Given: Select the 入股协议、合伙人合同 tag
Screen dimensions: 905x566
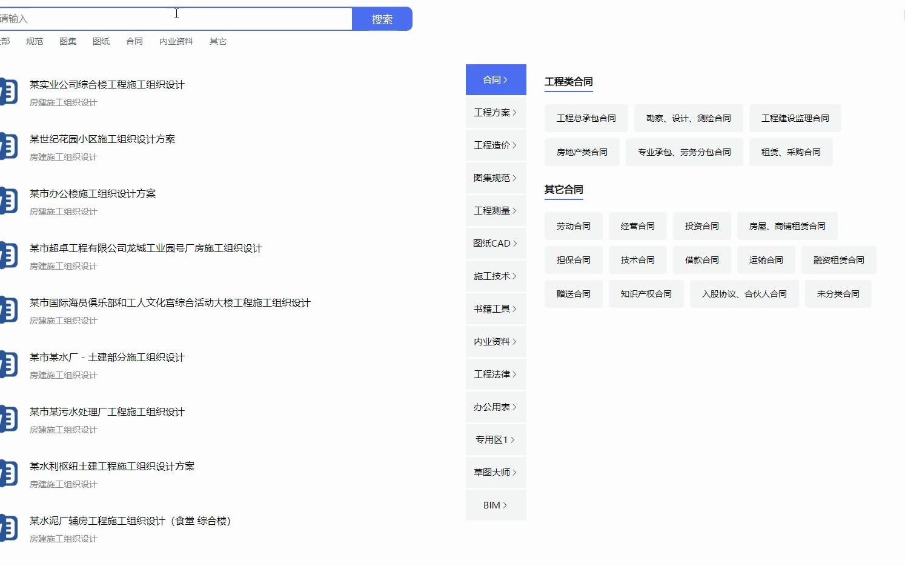Looking at the screenshot, I should click(744, 294).
